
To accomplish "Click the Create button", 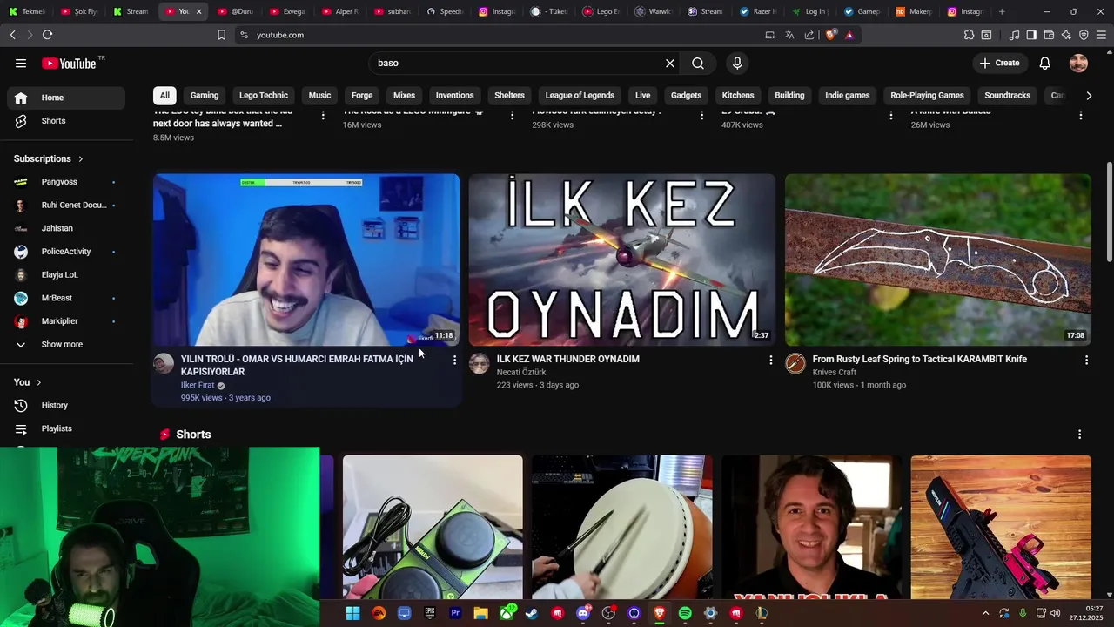I will [999, 63].
